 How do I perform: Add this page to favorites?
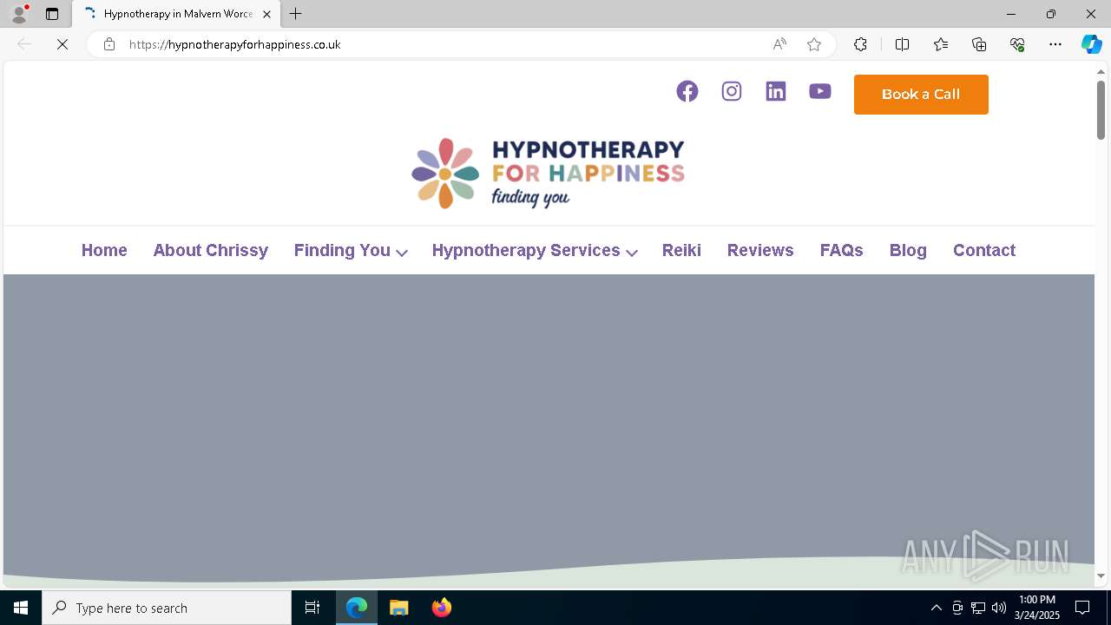click(x=814, y=44)
